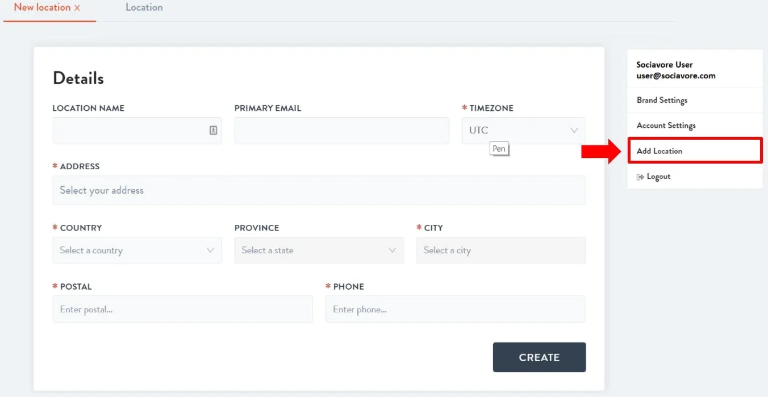768x397 pixels.
Task: Expand the Timezone dropdown chevron
Action: pos(574,131)
